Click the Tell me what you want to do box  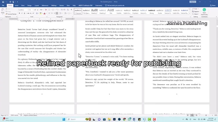(115, 5)
